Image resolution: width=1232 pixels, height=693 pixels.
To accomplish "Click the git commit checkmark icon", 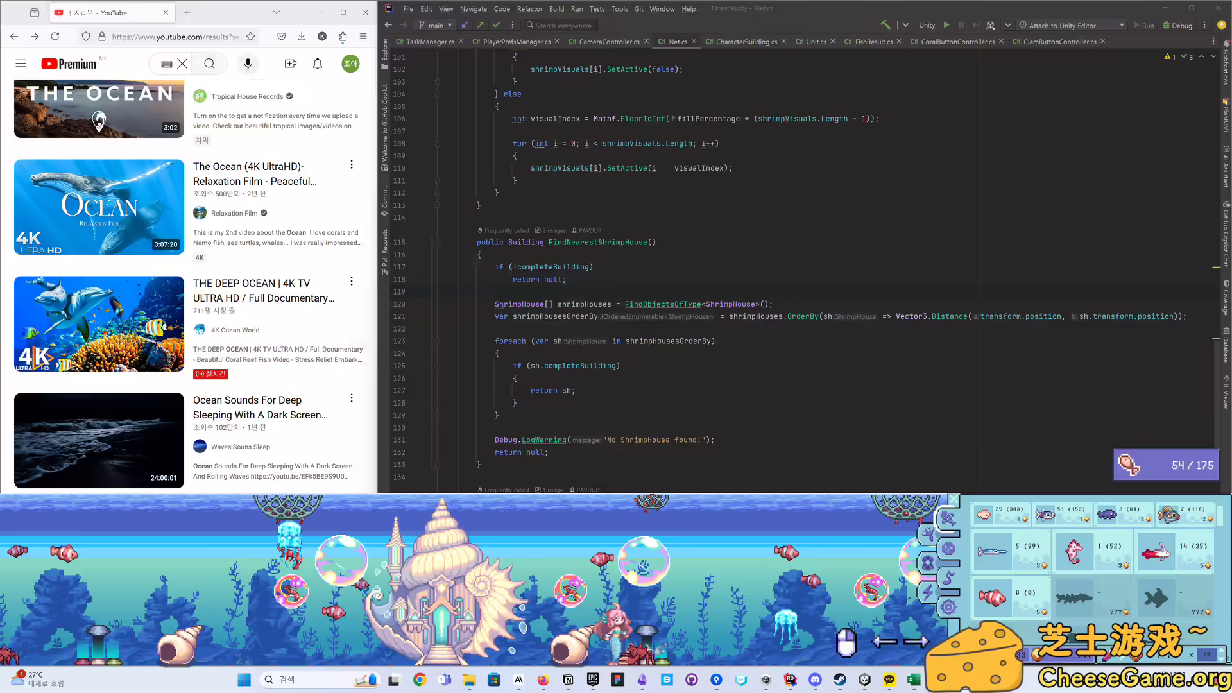I will point(496,25).
